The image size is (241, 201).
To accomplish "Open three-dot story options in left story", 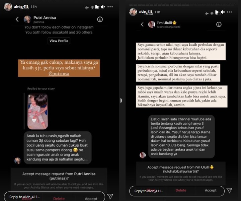I will [110, 7].
